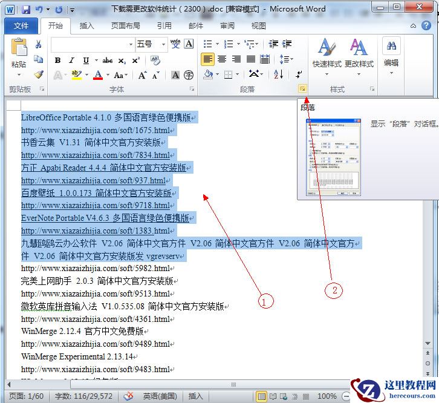The image size is (439, 403).
Task: Click the Redo icon in title bar
Action: [59, 10]
